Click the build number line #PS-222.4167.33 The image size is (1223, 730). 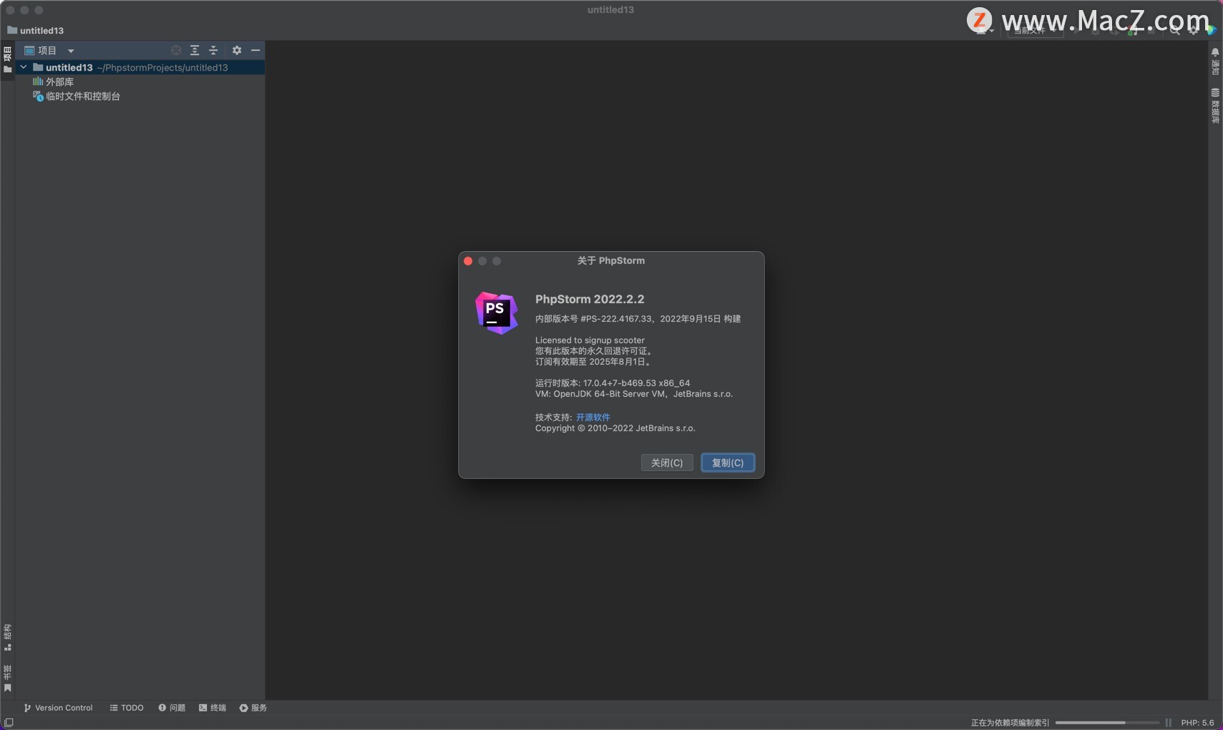pos(638,319)
